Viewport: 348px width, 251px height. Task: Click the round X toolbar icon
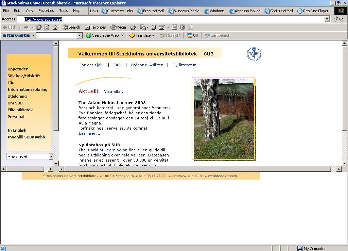pos(182,27)
